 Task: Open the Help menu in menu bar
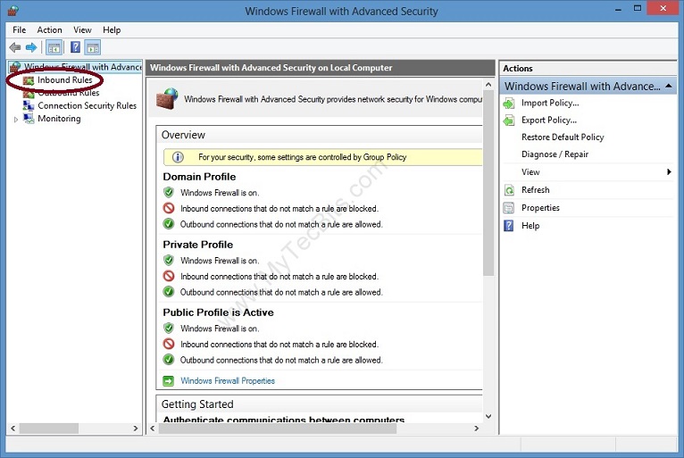click(x=112, y=29)
